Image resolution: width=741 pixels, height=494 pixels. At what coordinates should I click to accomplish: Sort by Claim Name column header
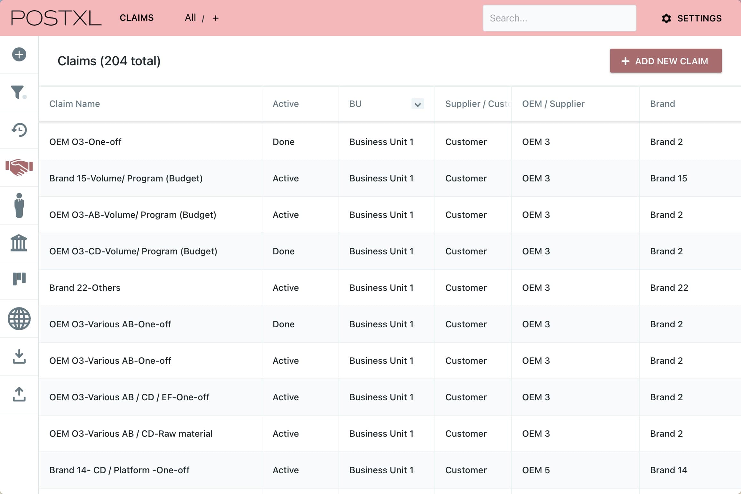[75, 104]
